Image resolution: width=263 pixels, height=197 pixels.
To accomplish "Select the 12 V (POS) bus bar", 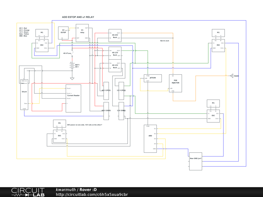I will 121,91.
